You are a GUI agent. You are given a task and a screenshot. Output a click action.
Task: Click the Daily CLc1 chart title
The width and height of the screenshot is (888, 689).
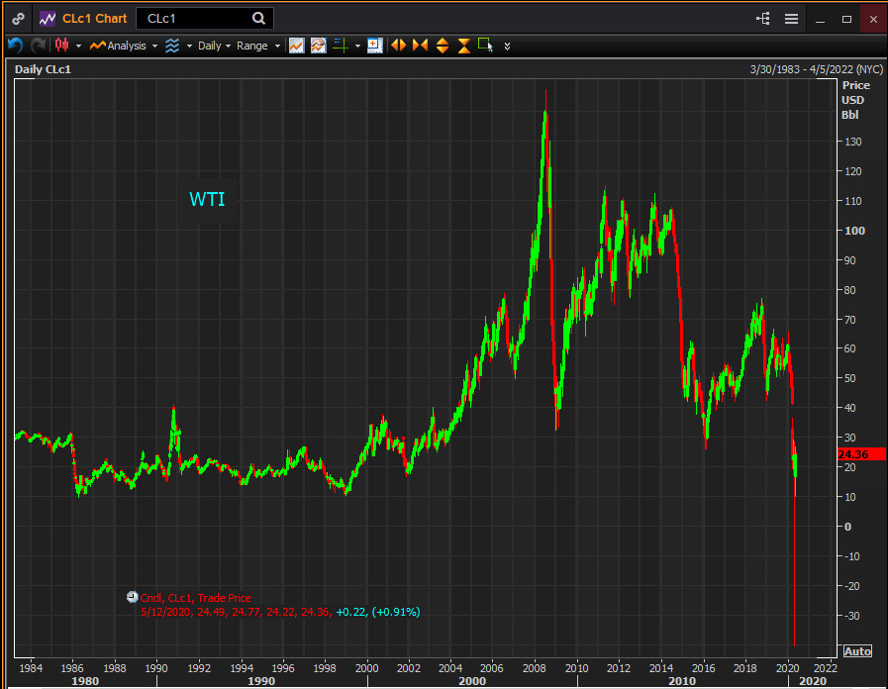point(43,69)
